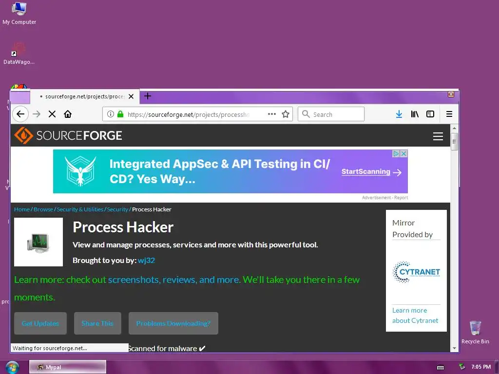Click the Advertisement - Report link
The width and height of the screenshot is (499, 374).
click(385, 198)
